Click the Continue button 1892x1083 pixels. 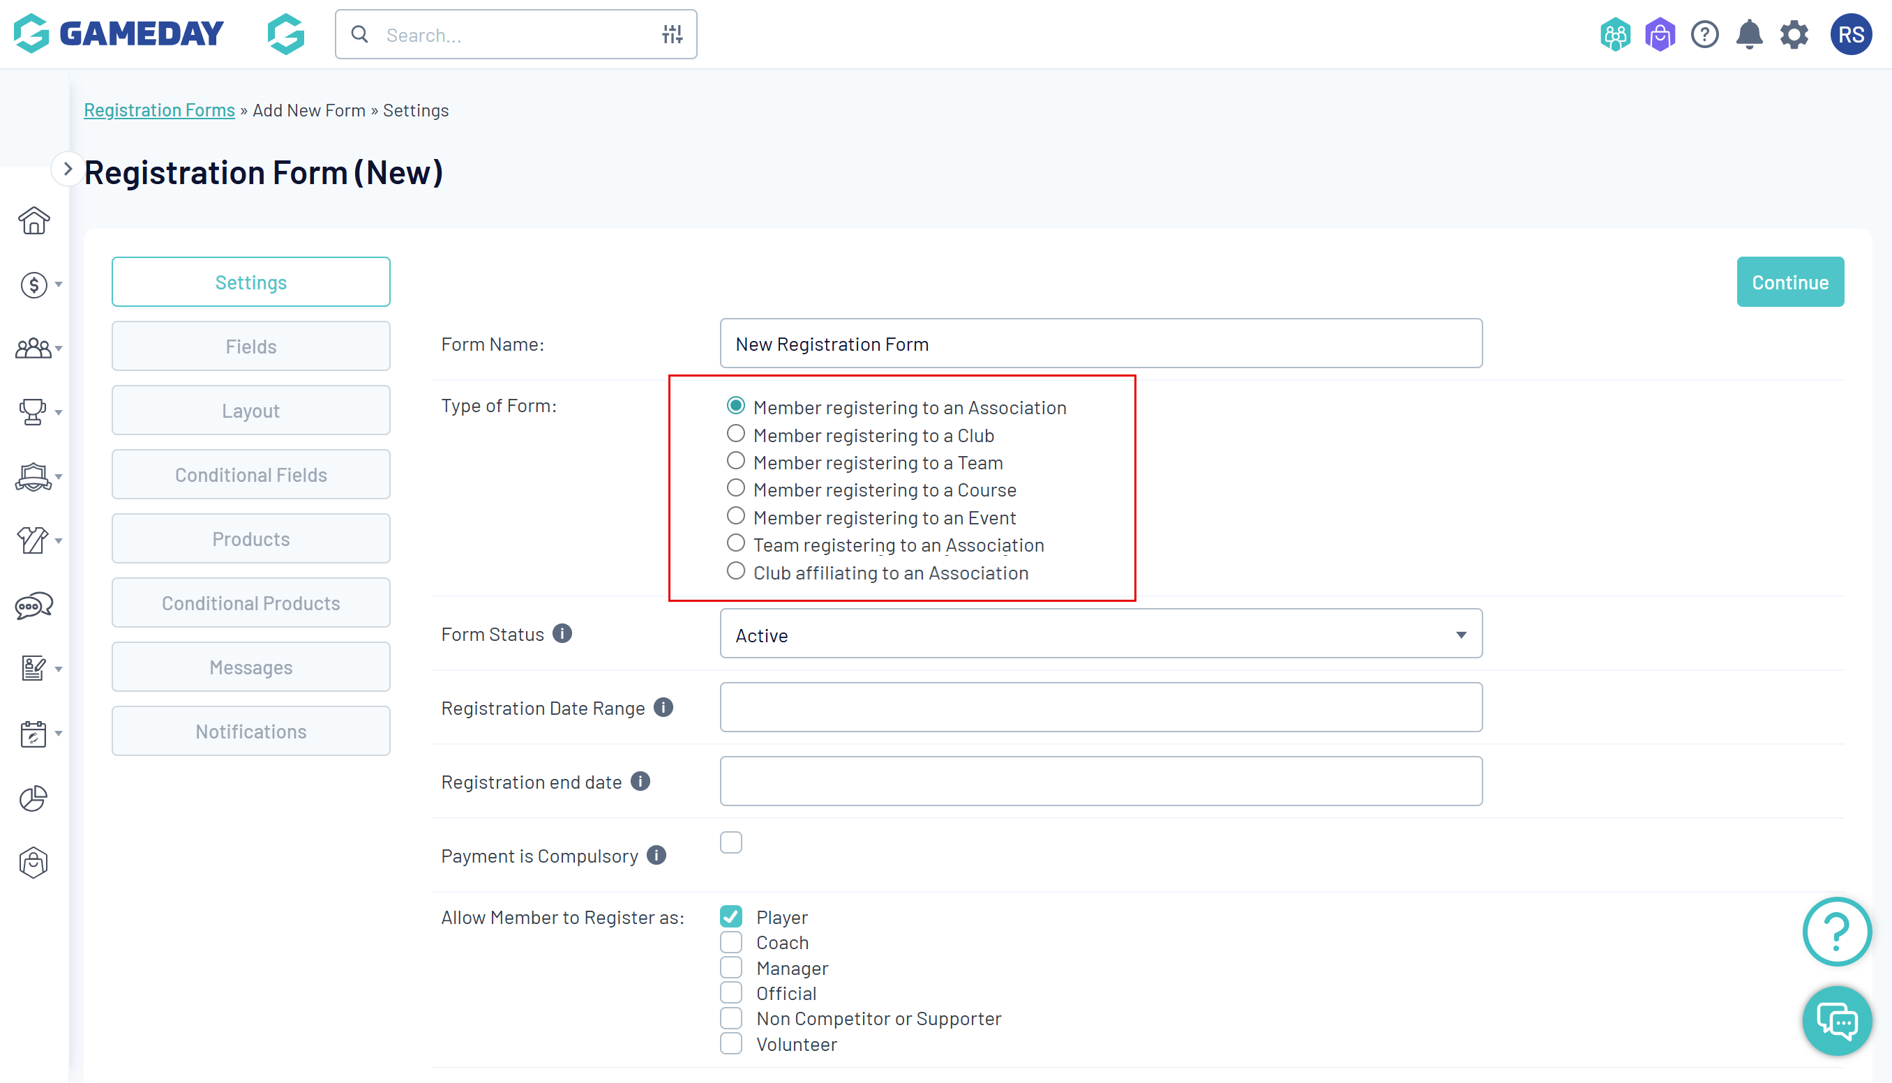point(1789,282)
